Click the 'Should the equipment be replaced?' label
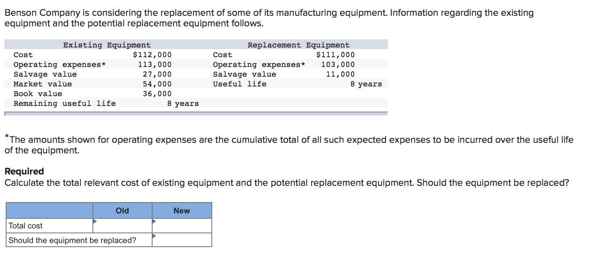This screenshot has width=594, height=267. click(x=72, y=240)
